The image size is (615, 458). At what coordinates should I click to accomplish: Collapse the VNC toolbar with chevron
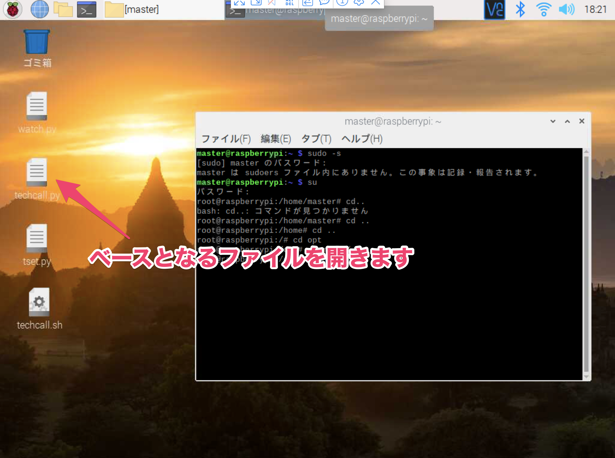pos(375,3)
